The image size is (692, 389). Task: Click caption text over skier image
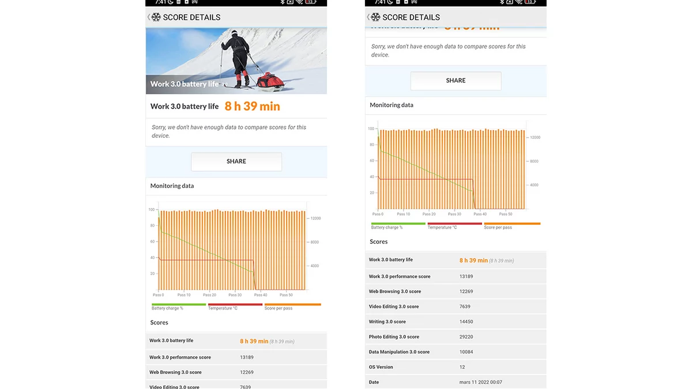coord(185,84)
